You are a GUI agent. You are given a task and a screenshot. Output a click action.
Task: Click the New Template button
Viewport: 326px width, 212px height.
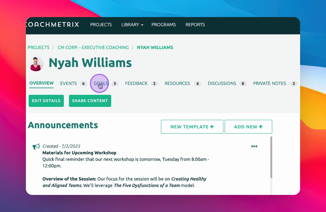point(192,127)
